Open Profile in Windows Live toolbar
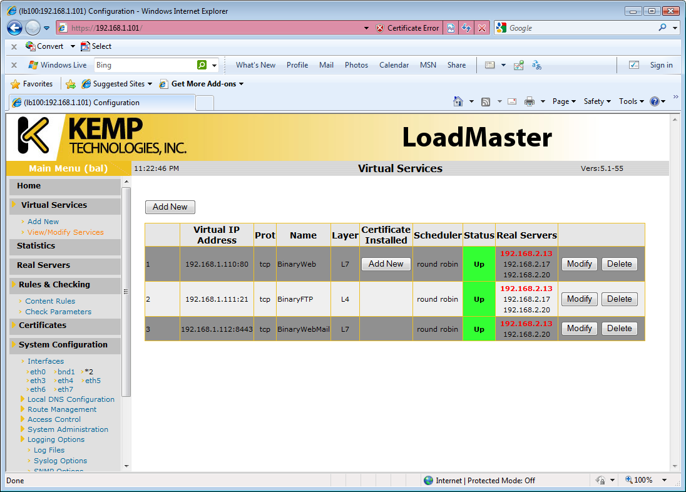Screen dimensions: 686x492 point(297,64)
